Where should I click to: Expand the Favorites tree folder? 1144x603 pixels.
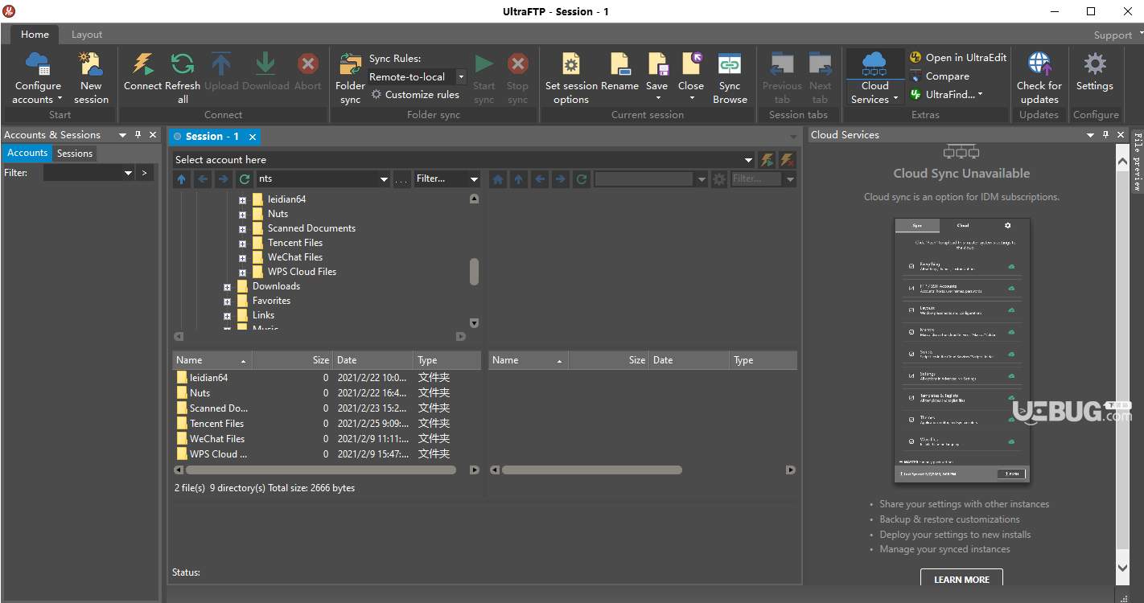(227, 301)
